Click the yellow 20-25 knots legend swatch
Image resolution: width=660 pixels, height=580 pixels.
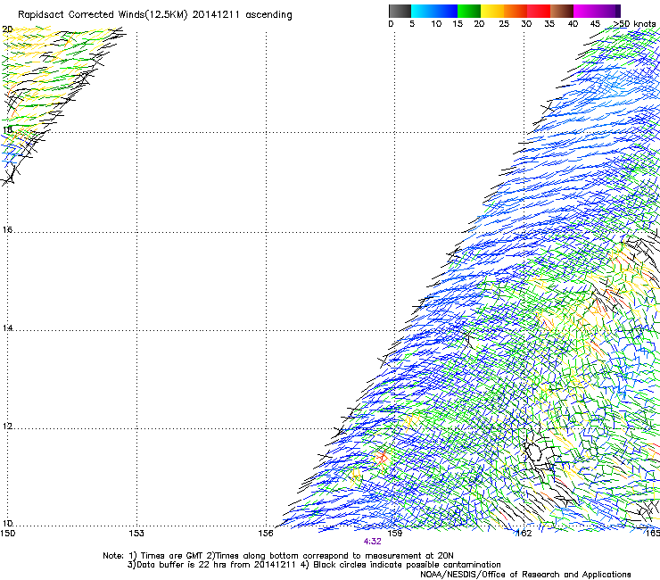(492, 11)
